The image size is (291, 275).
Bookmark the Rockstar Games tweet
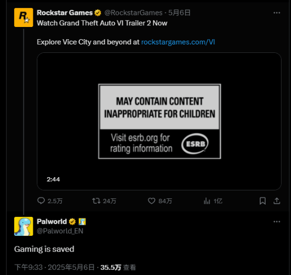[x=262, y=201]
